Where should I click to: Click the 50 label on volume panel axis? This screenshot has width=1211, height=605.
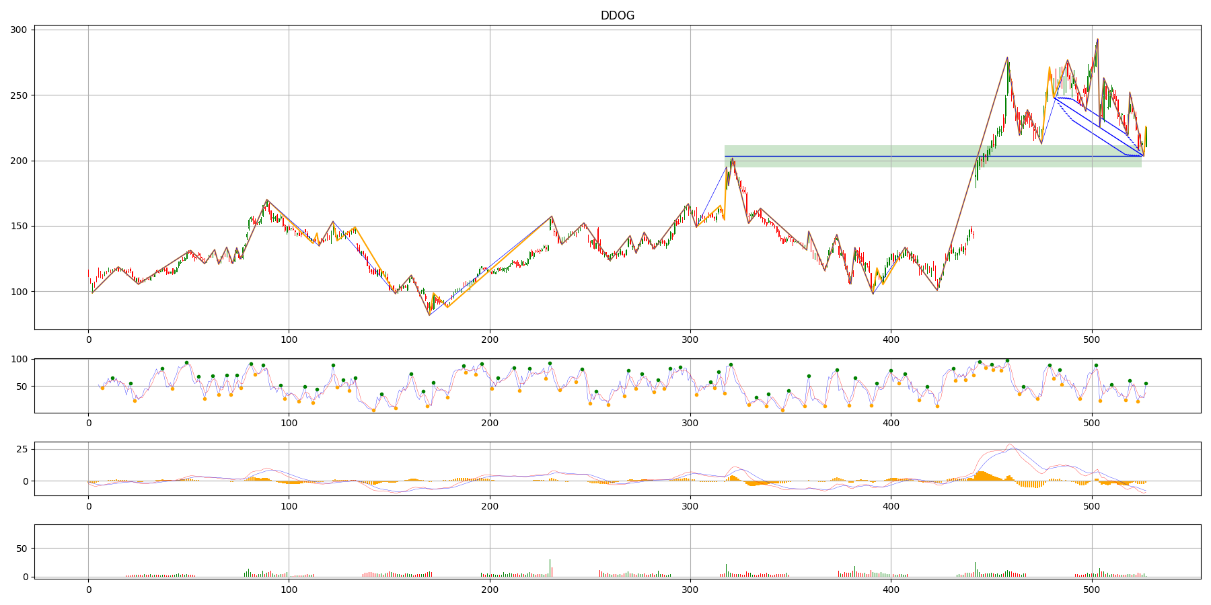(x=21, y=549)
